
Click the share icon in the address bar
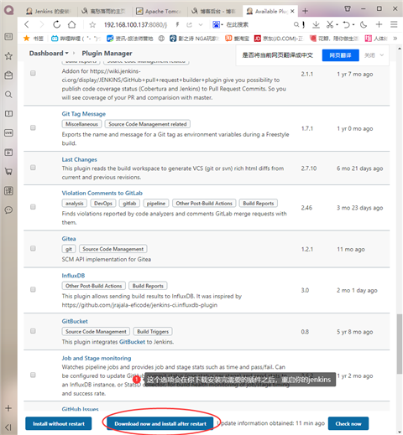tap(190, 25)
